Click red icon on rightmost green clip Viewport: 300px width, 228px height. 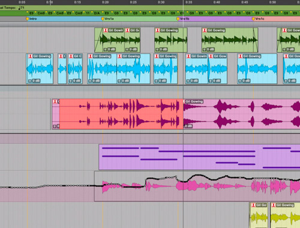[x=284, y=31]
